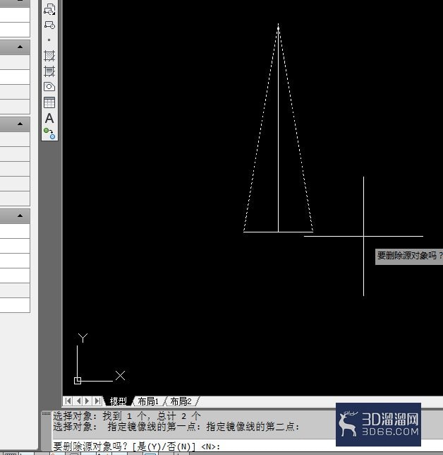Click the Region tool icon

coord(49,86)
